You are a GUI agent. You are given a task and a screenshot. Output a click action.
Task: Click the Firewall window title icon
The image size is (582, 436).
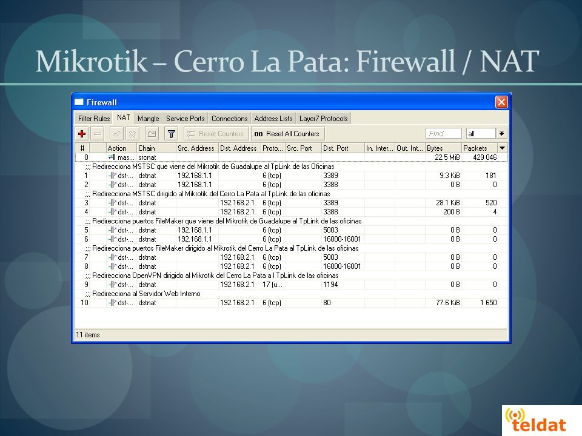[79, 102]
